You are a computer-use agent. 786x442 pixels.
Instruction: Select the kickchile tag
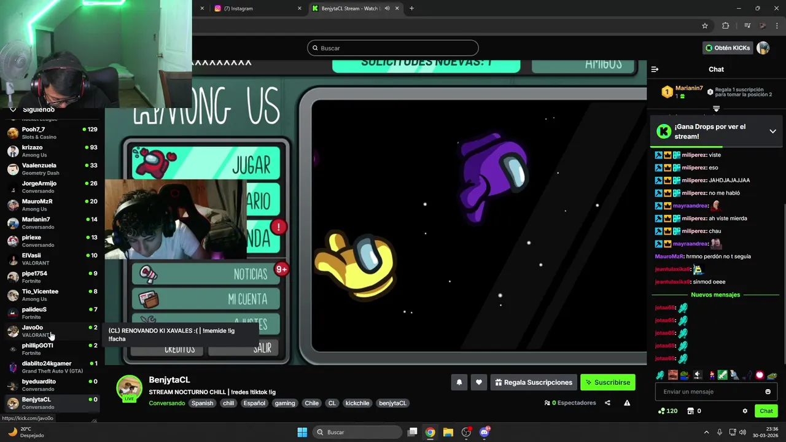(x=357, y=403)
